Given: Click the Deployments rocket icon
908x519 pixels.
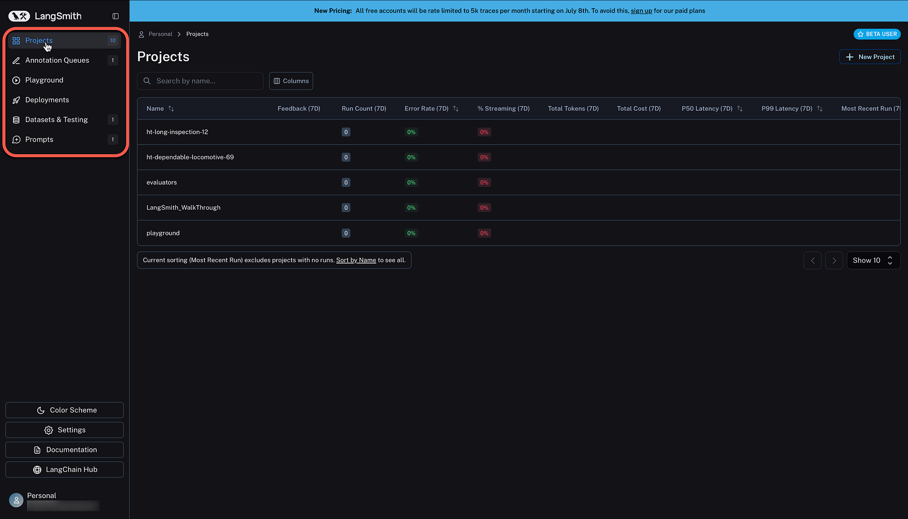Looking at the screenshot, I should tap(16, 100).
